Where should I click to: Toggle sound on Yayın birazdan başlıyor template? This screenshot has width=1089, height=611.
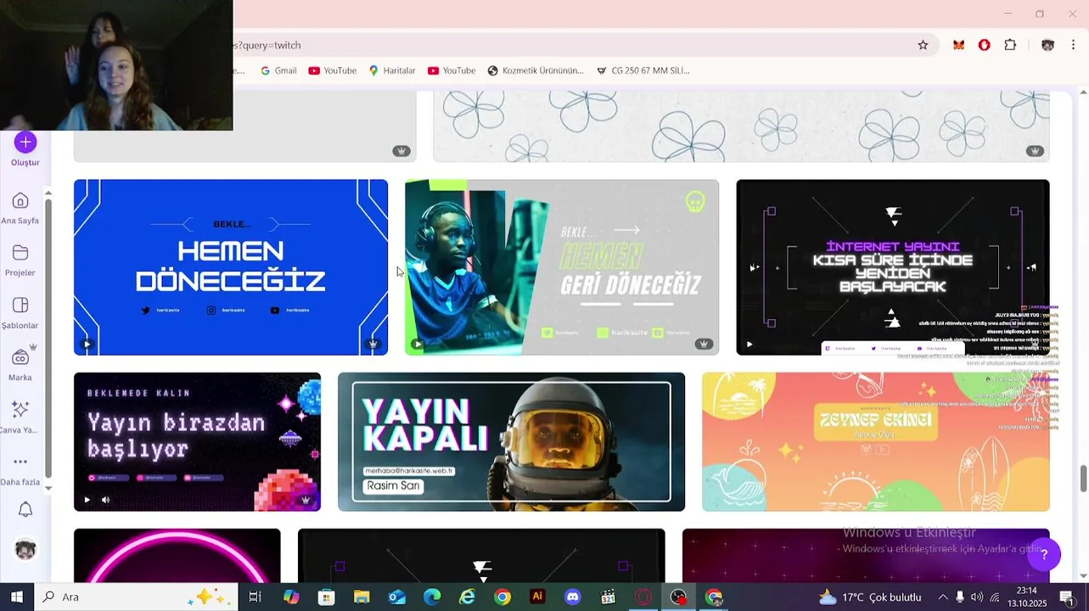(x=105, y=500)
